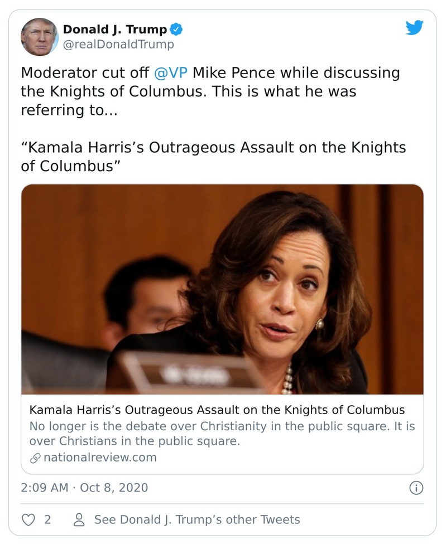Like the tweet with the heart icon
The image size is (446, 545).
pyautogui.click(x=28, y=519)
